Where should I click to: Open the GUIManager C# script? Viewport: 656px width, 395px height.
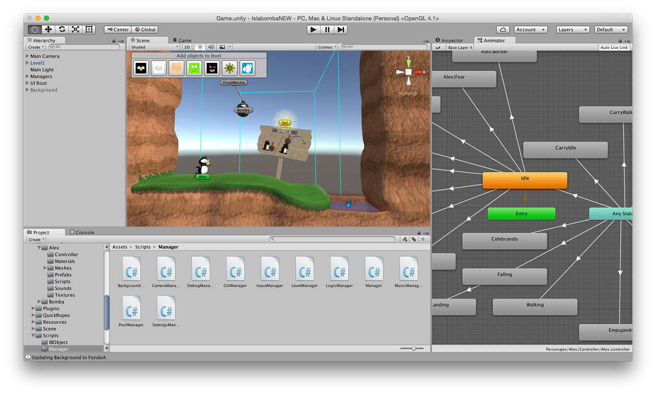click(x=235, y=272)
